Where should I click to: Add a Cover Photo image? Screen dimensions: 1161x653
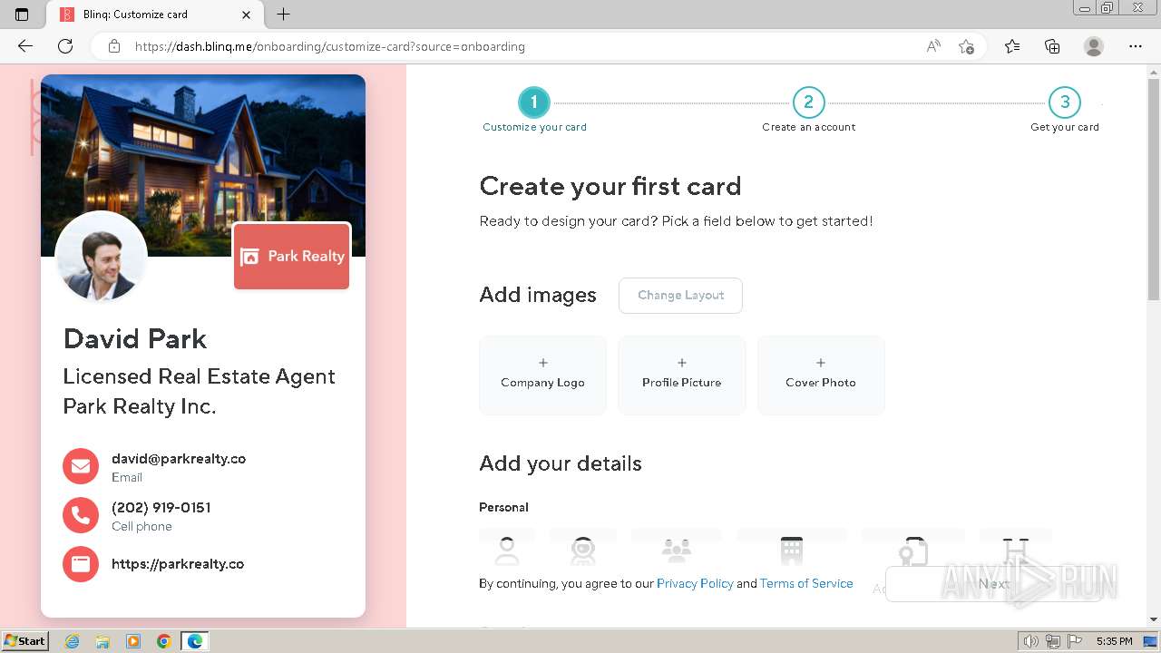(x=821, y=375)
